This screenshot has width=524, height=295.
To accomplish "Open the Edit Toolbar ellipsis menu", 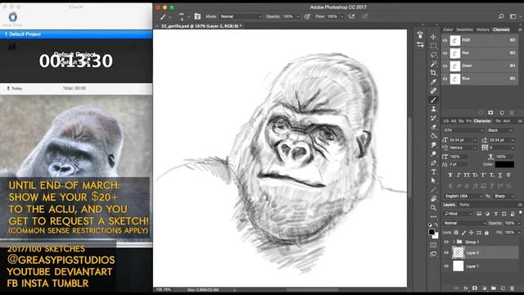I will click(x=433, y=216).
